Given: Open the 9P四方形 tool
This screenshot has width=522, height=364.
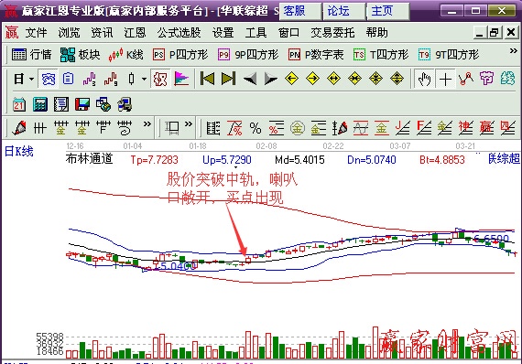Looking at the screenshot, I should pos(248,55).
